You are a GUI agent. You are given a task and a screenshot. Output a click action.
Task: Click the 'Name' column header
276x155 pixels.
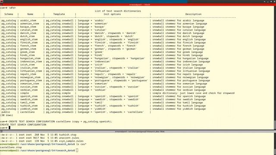pos(30,14)
